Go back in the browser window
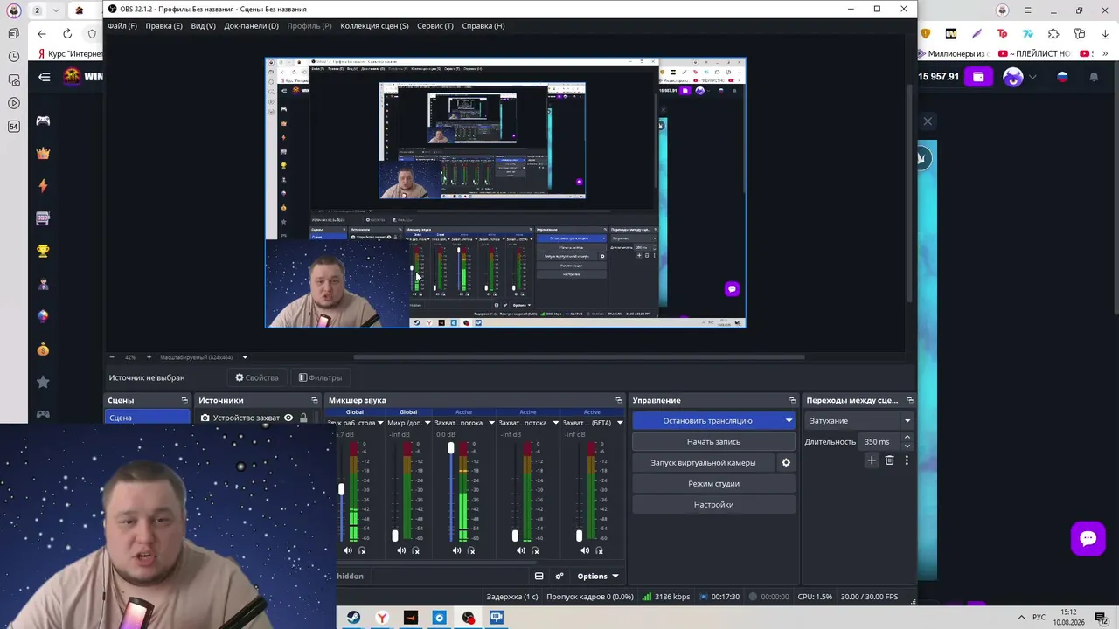The height and width of the screenshot is (629, 1119). click(x=42, y=34)
